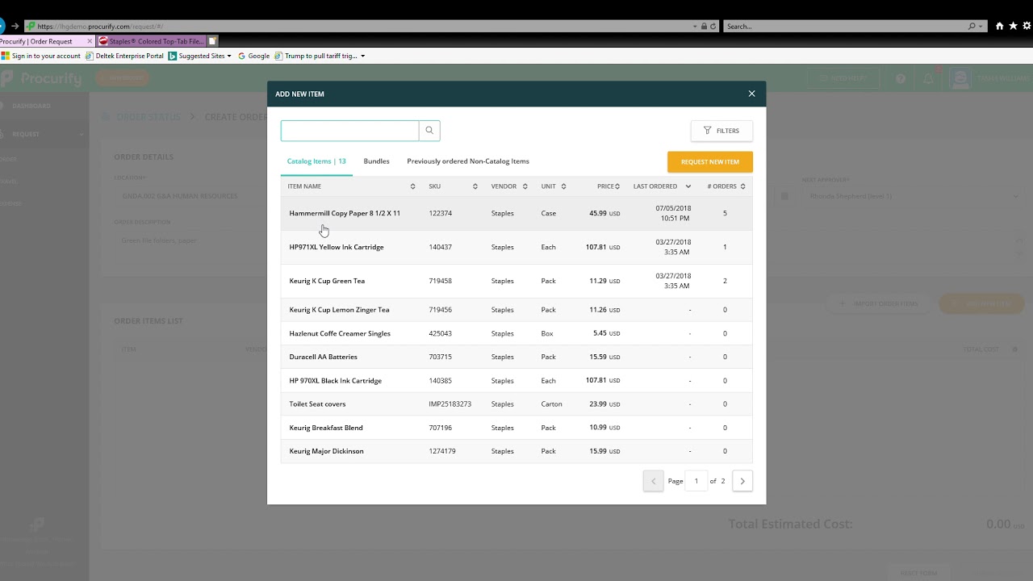This screenshot has width=1033, height=581.
Task: Click the browser forward arrow
Action: [x=15, y=26]
